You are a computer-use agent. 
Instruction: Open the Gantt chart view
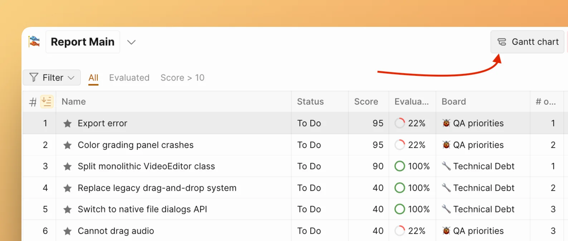[x=527, y=42]
